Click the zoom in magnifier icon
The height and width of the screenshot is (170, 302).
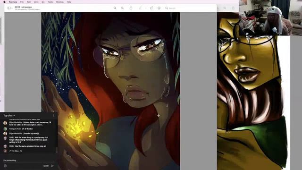tap(122, 8)
